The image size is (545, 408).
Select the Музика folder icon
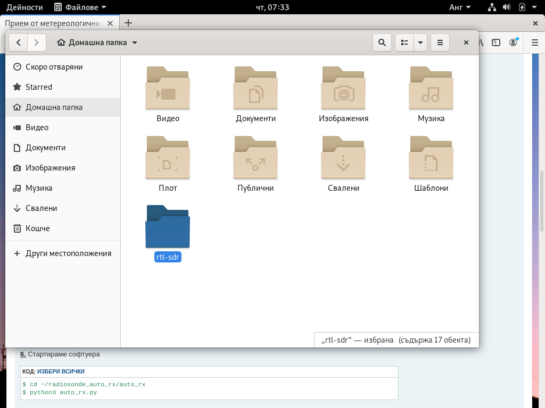pyautogui.click(x=431, y=88)
